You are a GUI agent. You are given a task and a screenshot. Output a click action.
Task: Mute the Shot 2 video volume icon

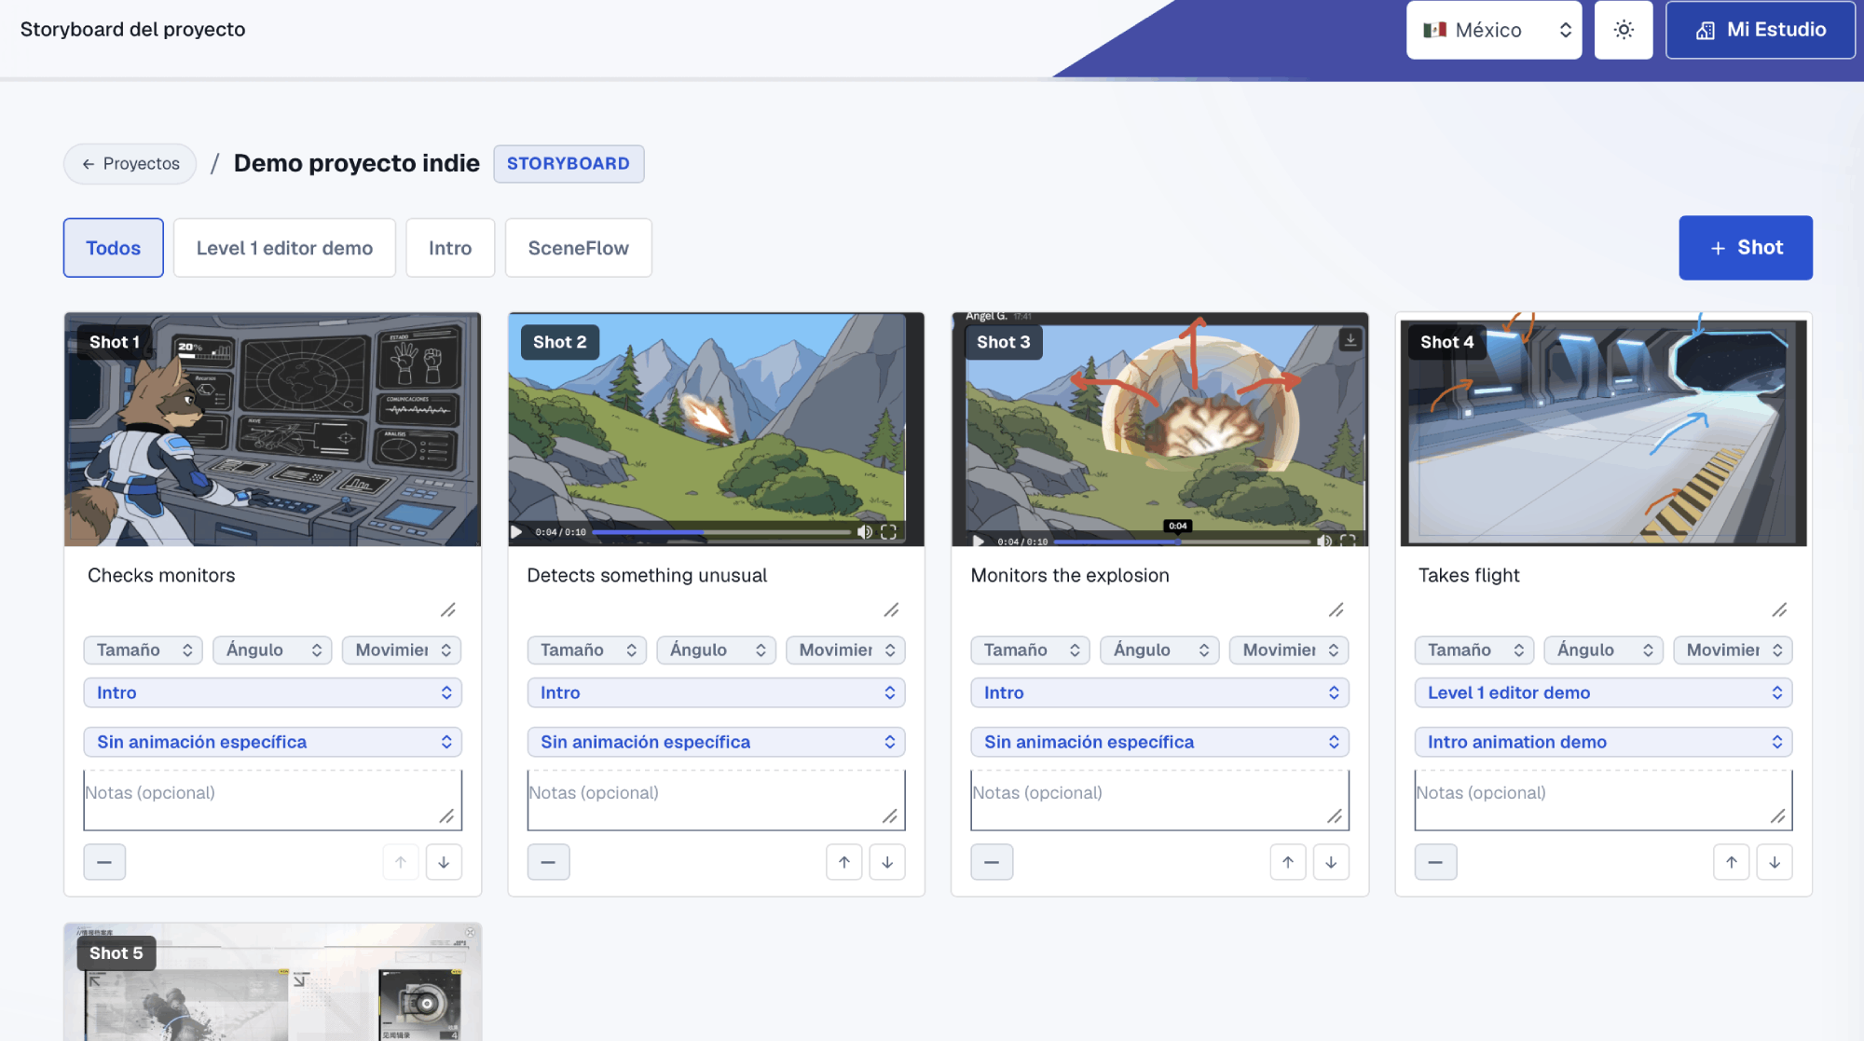[864, 532]
